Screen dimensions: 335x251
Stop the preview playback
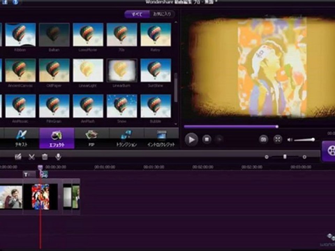pyautogui.click(x=207, y=139)
